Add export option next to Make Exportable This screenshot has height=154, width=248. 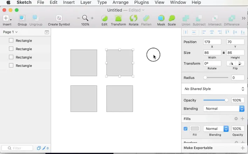[x=243, y=148]
